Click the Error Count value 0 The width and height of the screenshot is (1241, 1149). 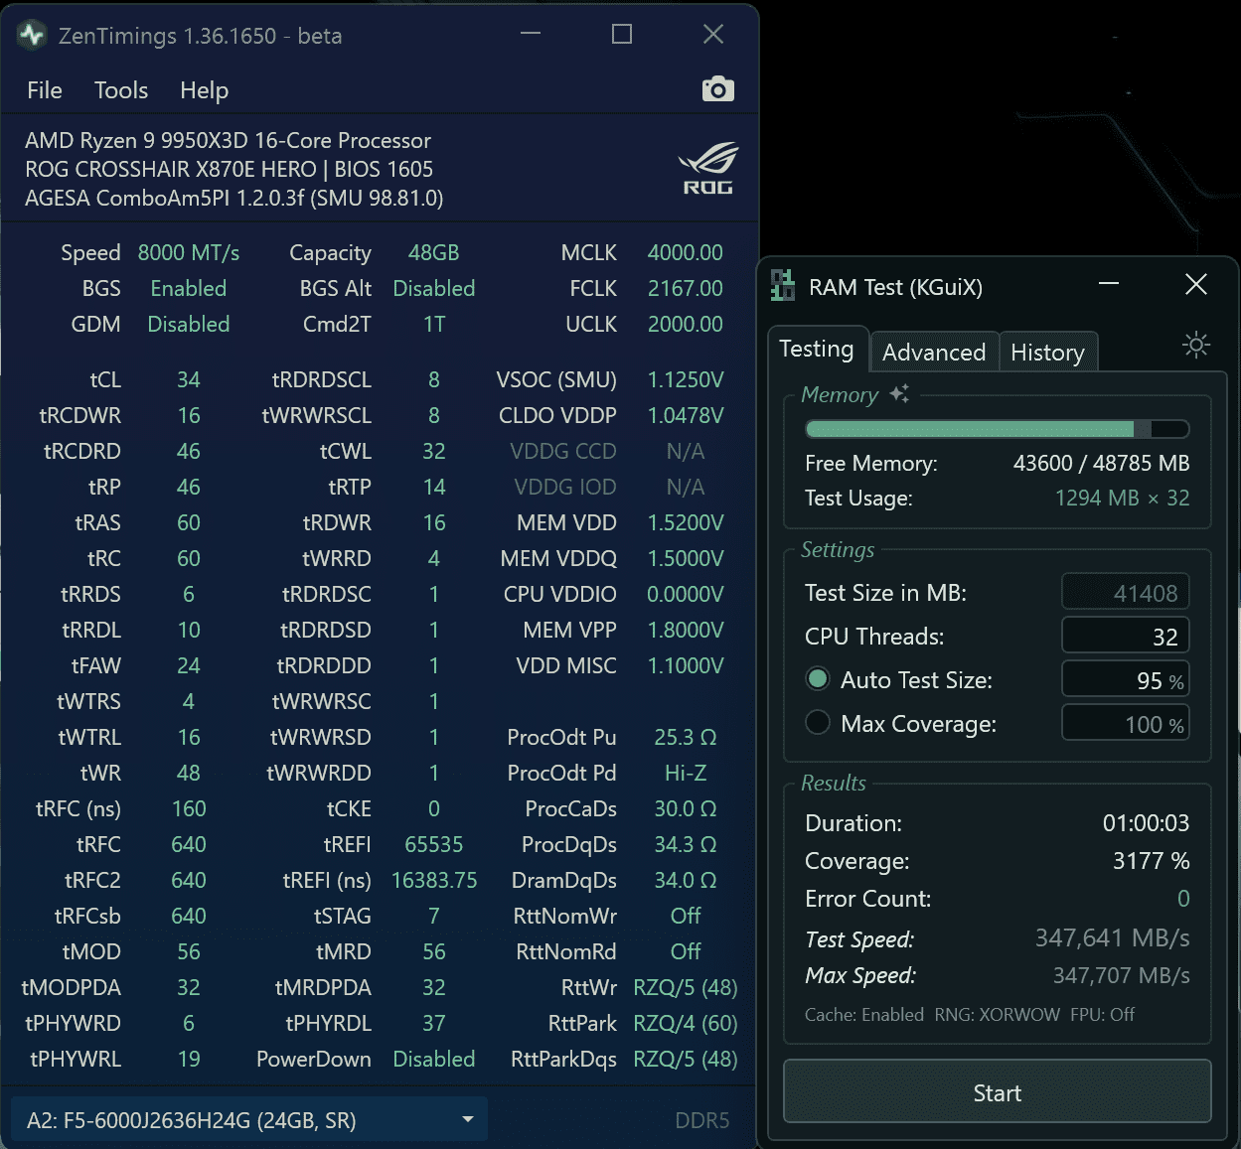point(1183,899)
